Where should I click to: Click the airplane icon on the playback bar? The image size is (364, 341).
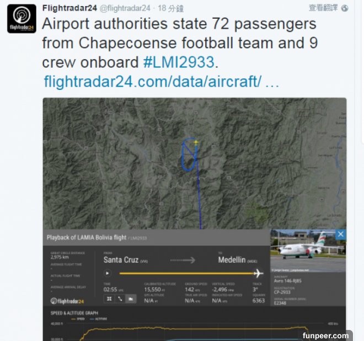tap(258, 273)
